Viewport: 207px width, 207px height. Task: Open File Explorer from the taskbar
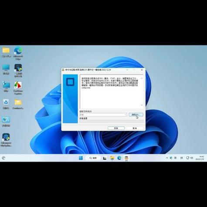coord(112,158)
